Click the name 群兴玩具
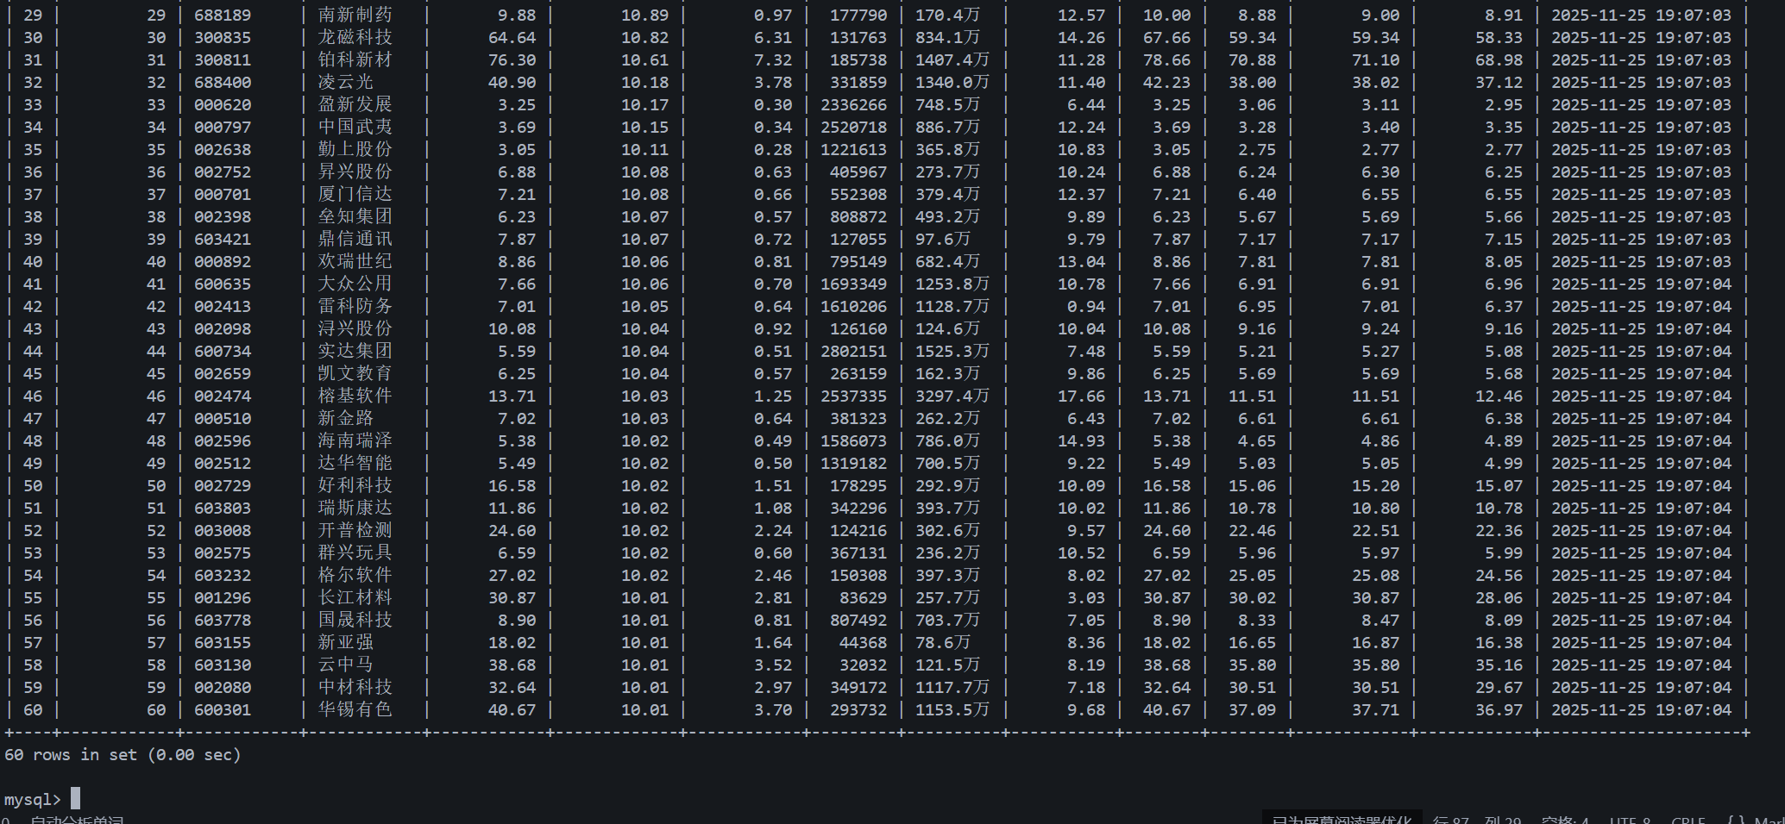The image size is (1785, 824). [x=355, y=553]
